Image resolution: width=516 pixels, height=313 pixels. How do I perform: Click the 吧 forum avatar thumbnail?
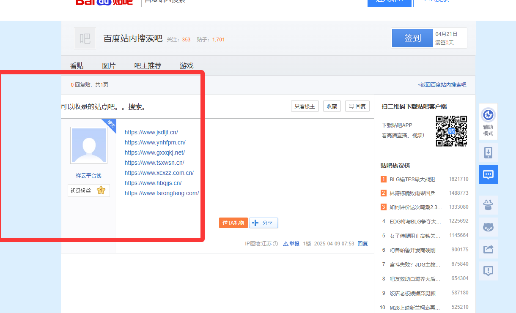[x=85, y=39]
